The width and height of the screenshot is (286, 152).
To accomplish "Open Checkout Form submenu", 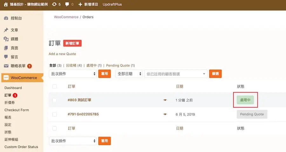I will 17,110.
